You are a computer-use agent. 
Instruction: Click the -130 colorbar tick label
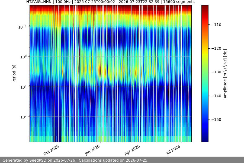tap(216, 72)
